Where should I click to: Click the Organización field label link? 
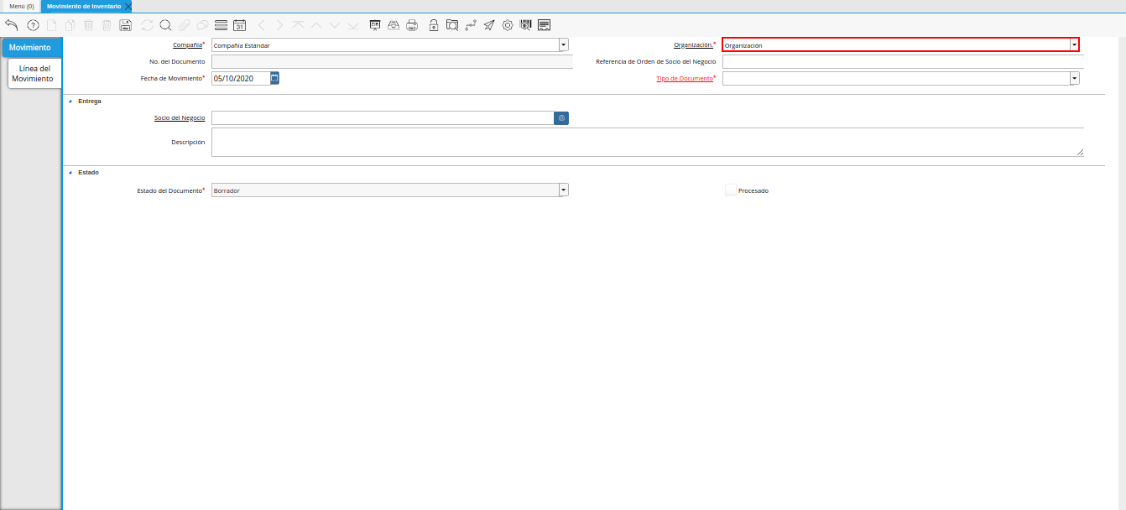pyautogui.click(x=693, y=44)
